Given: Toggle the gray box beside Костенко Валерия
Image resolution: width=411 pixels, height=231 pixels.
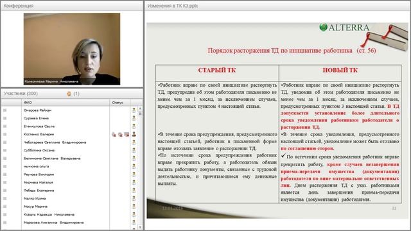Looking at the screenshot, I should (4, 134).
